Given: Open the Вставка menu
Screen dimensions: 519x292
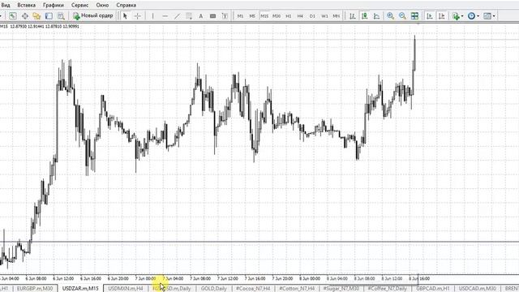Looking at the screenshot, I should coord(26,6).
